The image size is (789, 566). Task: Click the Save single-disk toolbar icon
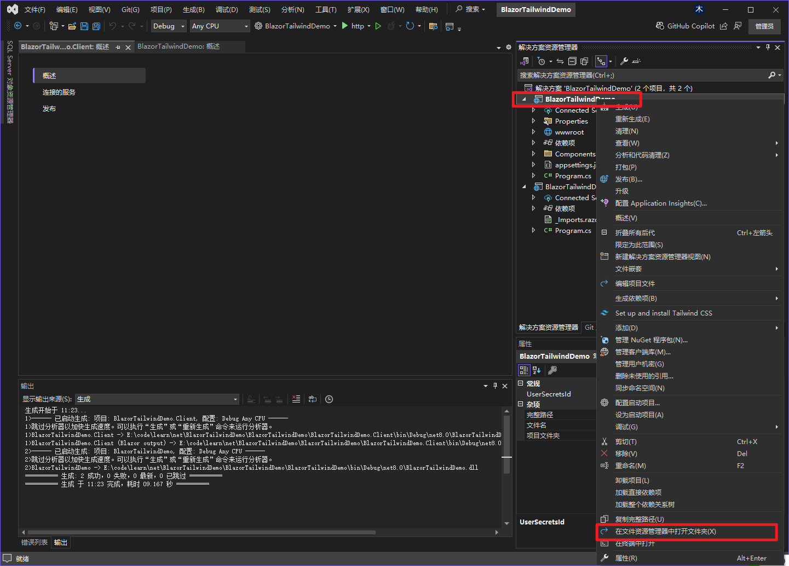click(x=84, y=26)
